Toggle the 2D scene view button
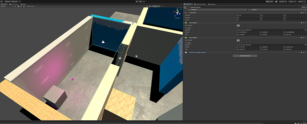Image resolution: width=307 pixels, height=124 pixels. [x=15, y=6]
